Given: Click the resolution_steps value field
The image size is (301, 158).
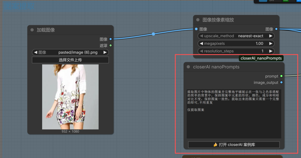Looking at the screenshot, I should click(236, 51).
